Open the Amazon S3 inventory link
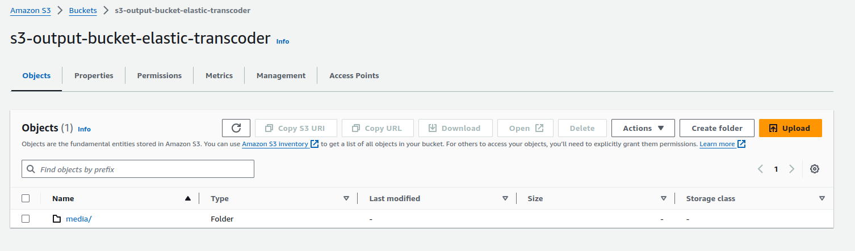 [275, 144]
